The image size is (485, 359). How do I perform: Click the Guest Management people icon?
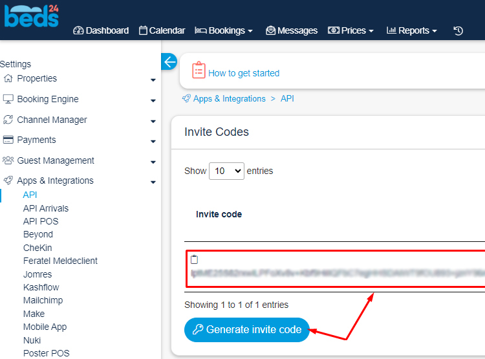[x=8, y=160]
